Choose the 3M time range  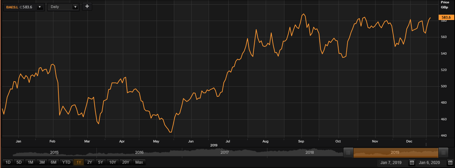pyautogui.click(x=42, y=162)
